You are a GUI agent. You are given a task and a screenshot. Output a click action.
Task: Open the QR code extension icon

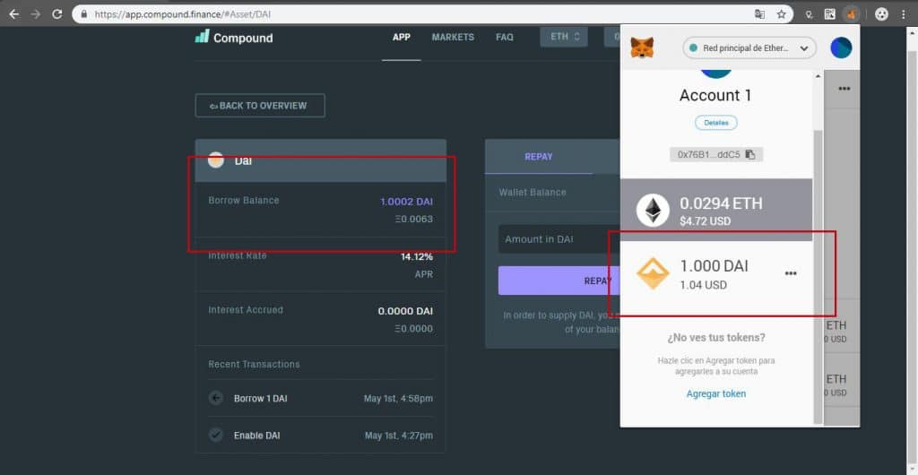pyautogui.click(x=829, y=14)
